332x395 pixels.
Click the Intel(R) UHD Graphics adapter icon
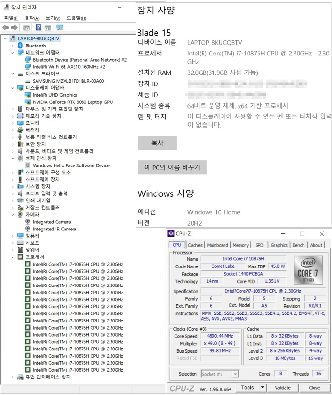click(x=28, y=95)
